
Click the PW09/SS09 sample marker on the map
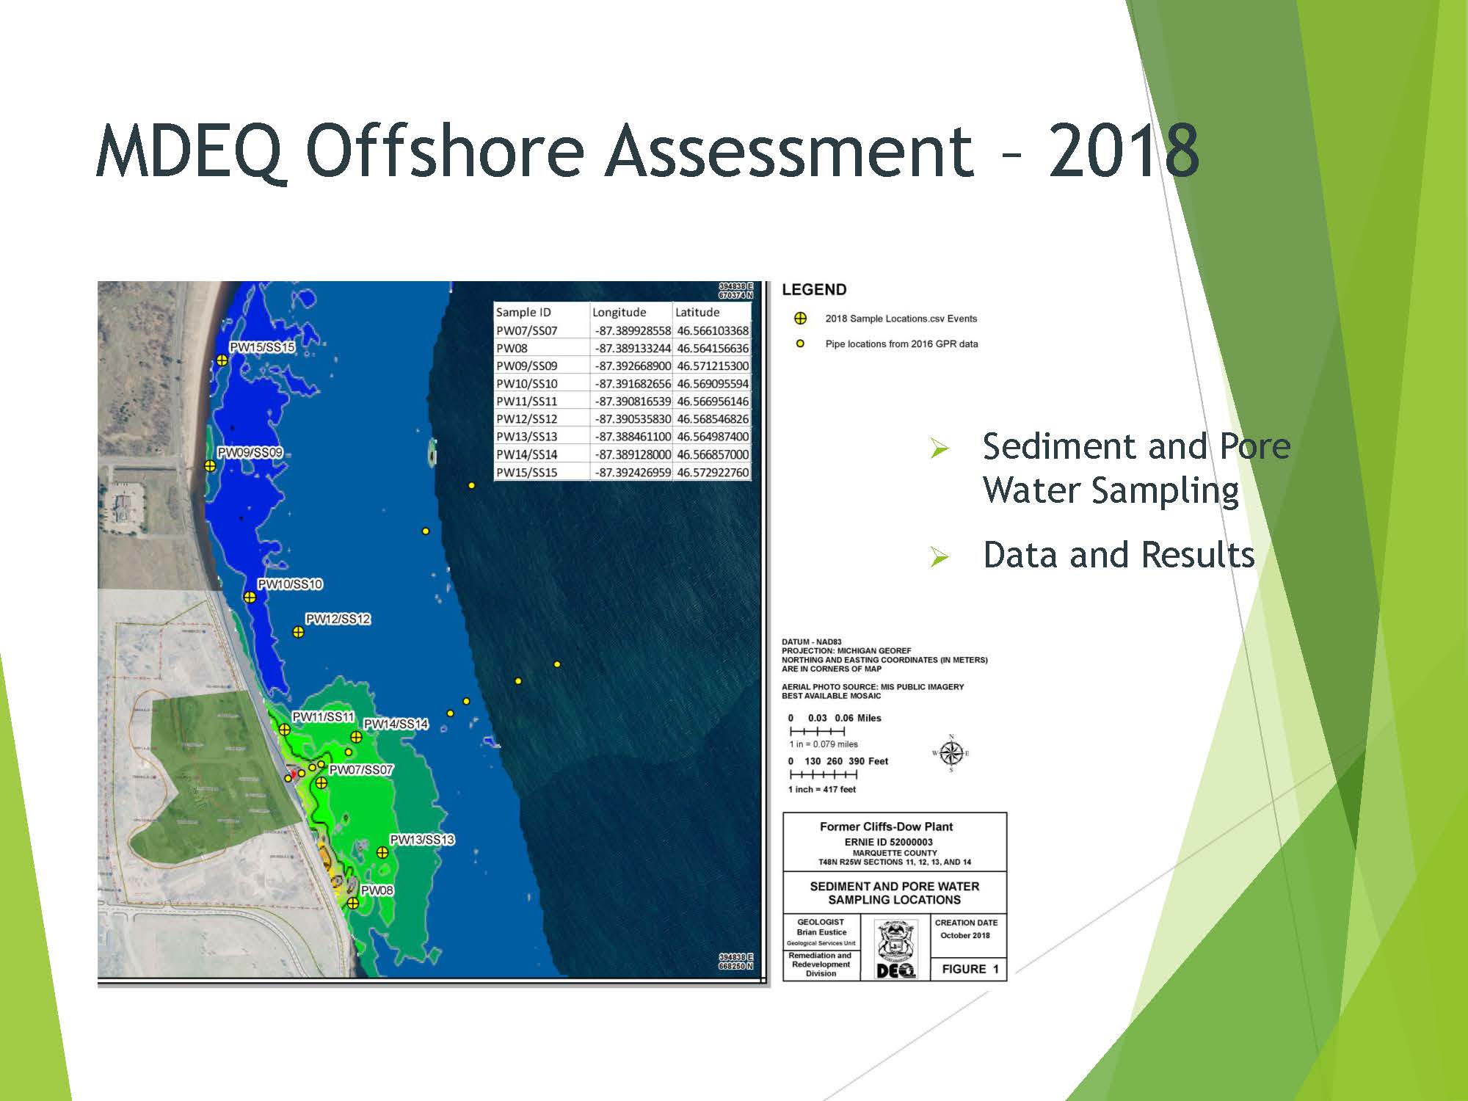pyautogui.click(x=210, y=465)
